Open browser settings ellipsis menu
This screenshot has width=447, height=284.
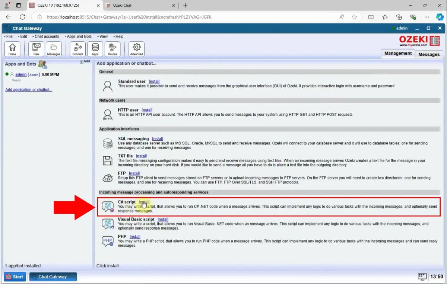point(427,17)
